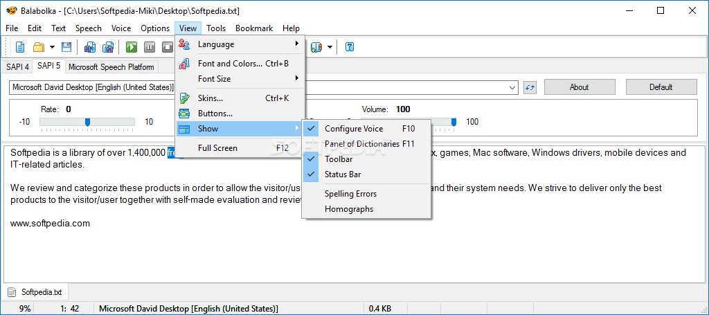Click the 9% progress in status bar
The height and width of the screenshot is (315, 709).
click(x=26, y=309)
